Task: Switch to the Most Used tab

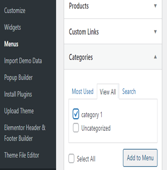Action: point(83,92)
